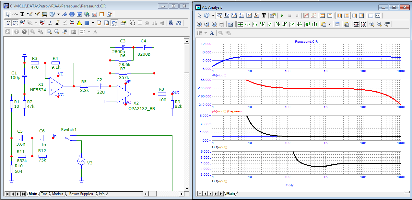
Task: Open the Power Supplies tab
Action: point(81,194)
